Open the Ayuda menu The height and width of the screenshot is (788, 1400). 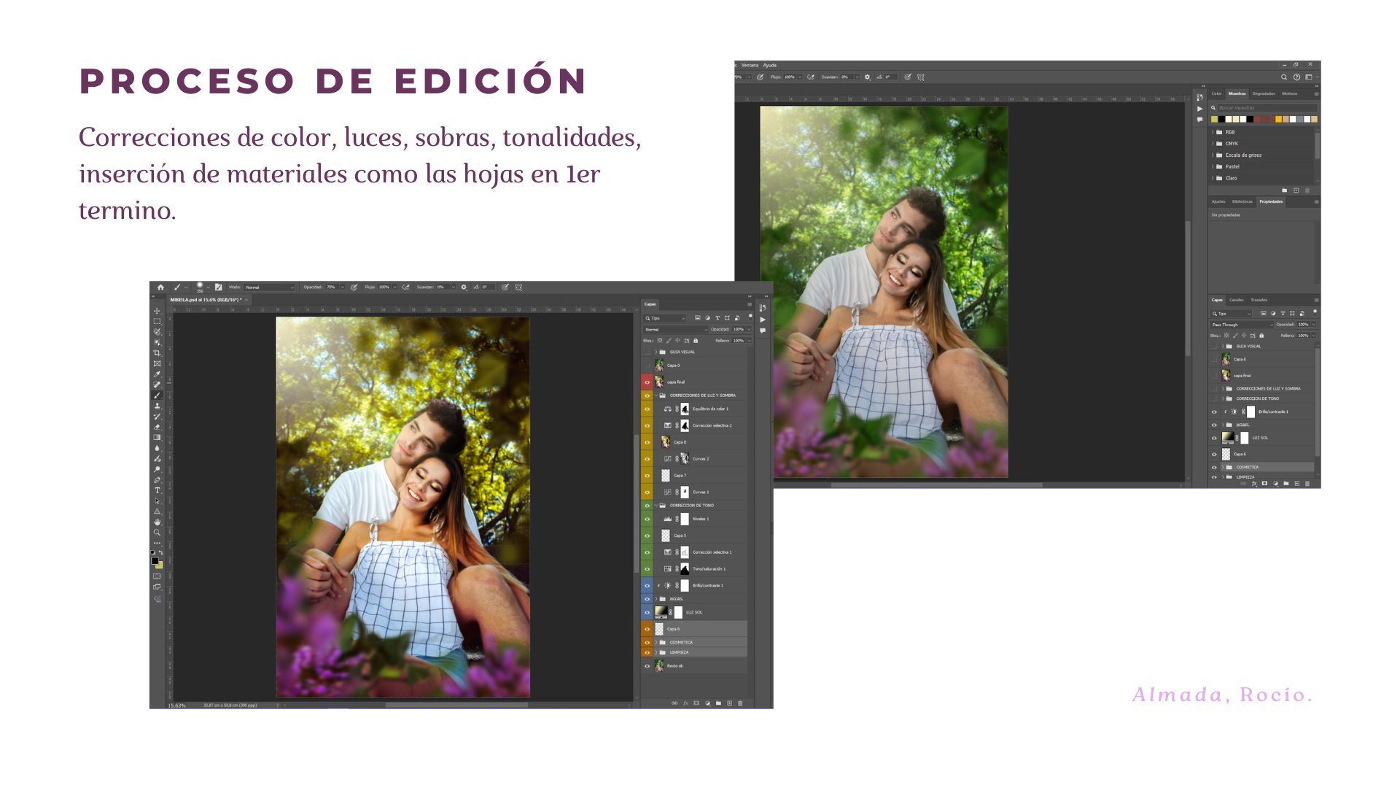pyautogui.click(x=769, y=65)
